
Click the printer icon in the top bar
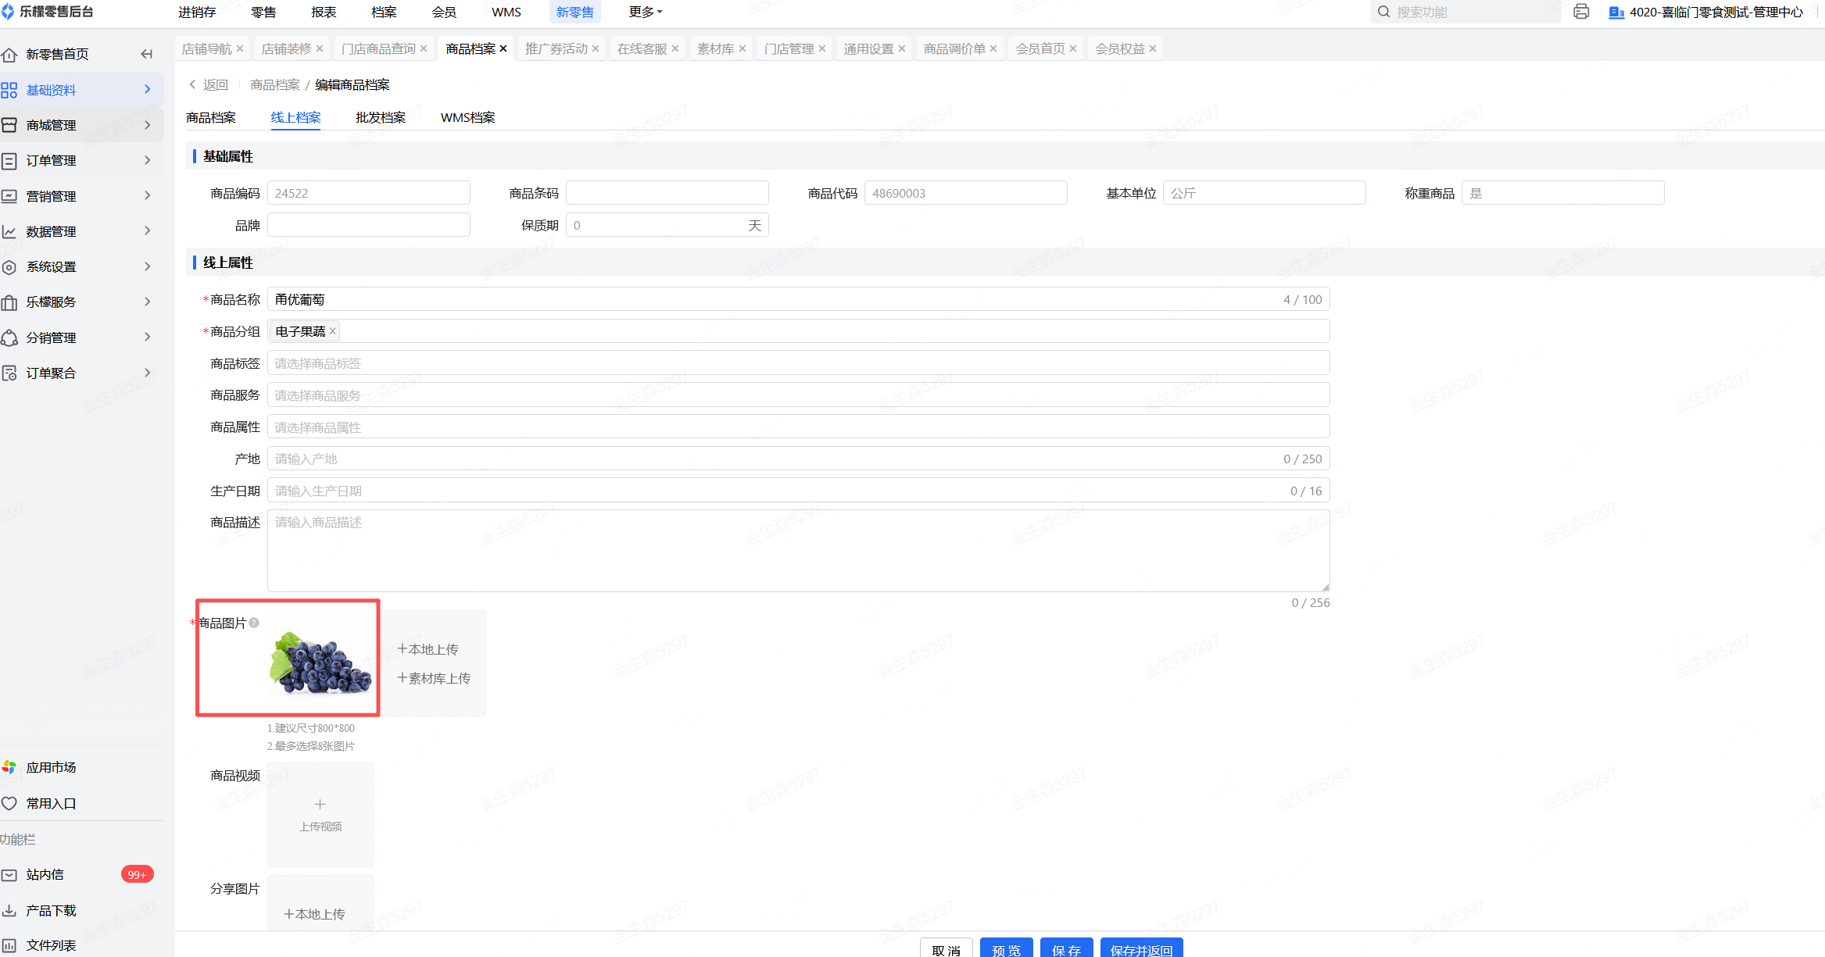1580,12
